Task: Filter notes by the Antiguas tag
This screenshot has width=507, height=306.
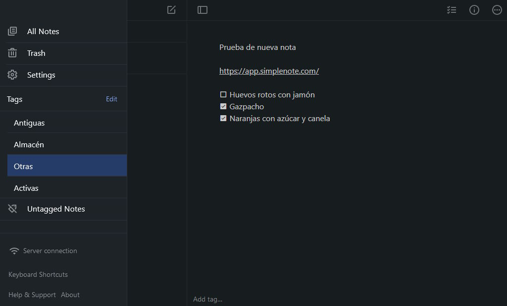Action: pos(67,123)
